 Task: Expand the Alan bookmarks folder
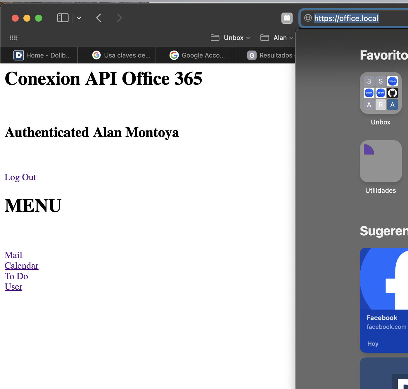[276, 38]
